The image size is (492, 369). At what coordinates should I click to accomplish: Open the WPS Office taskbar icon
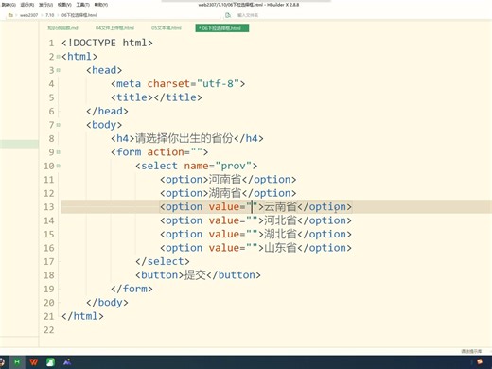(x=34, y=362)
